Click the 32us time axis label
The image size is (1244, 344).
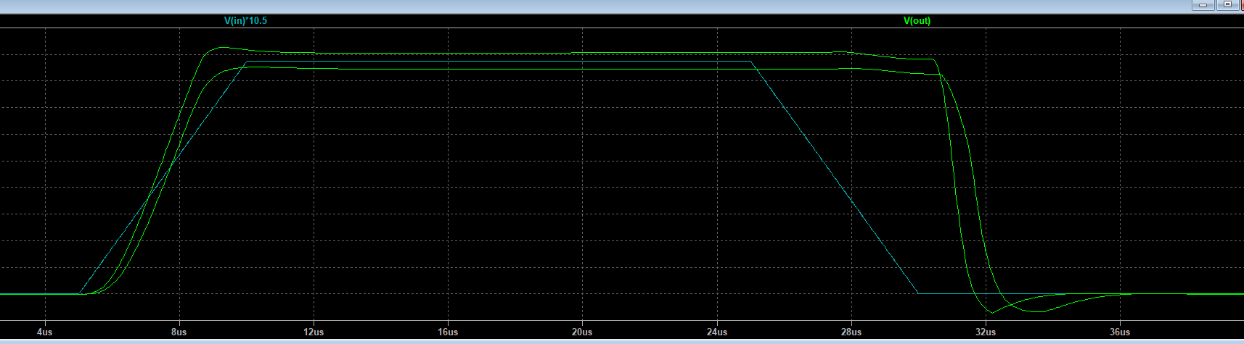click(986, 332)
